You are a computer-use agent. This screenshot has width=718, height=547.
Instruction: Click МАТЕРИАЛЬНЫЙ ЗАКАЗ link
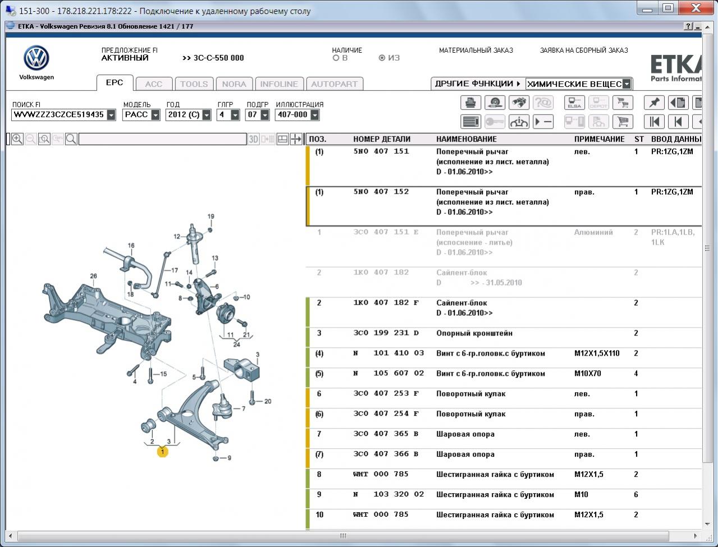click(x=476, y=50)
